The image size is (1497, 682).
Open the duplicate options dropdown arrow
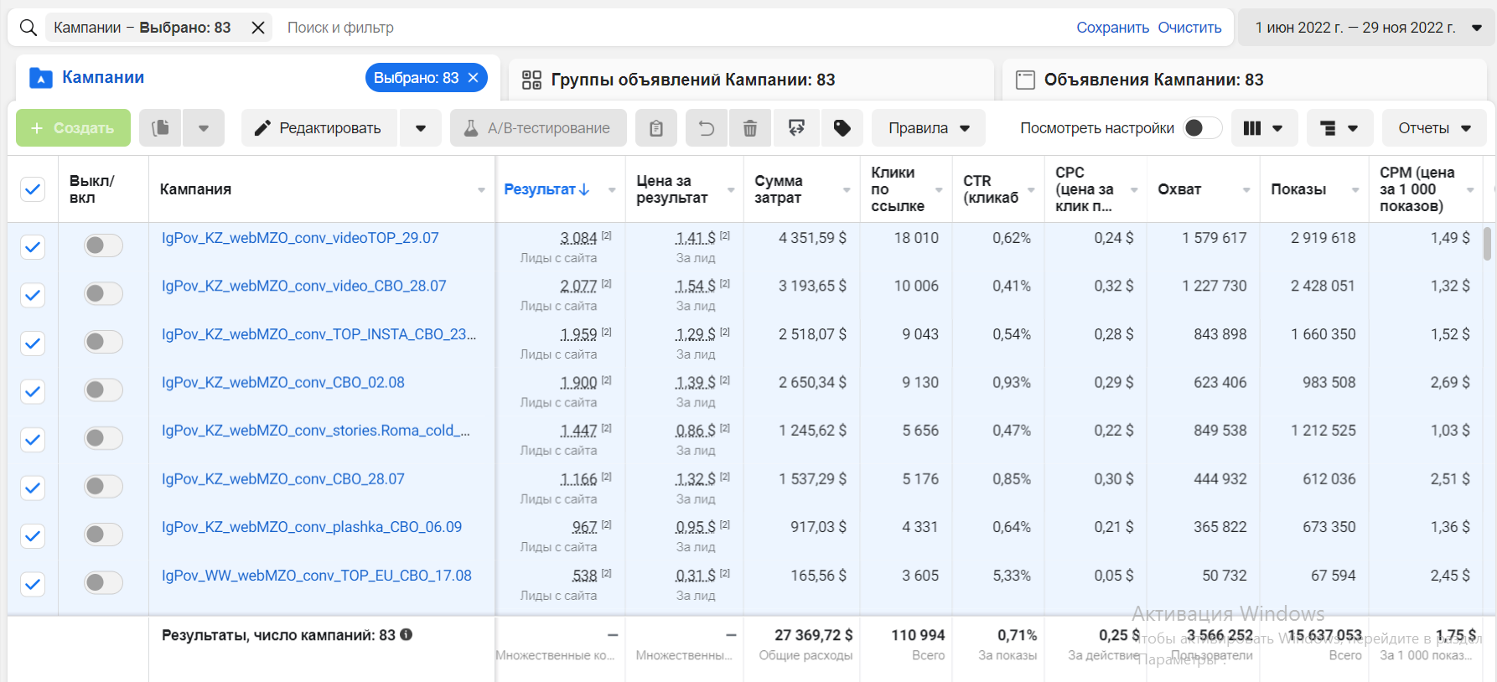[x=204, y=128]
